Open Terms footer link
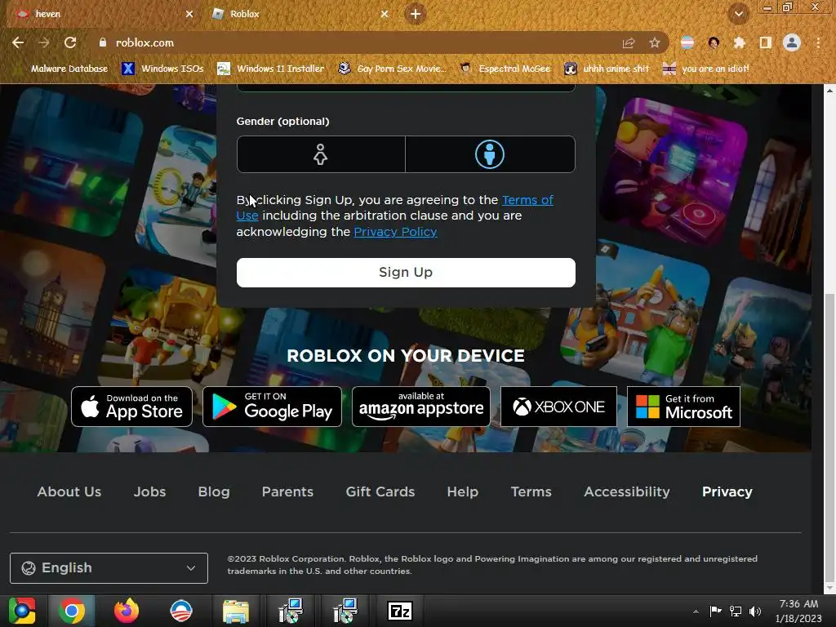Screen dimensions: 836x627 531,491
